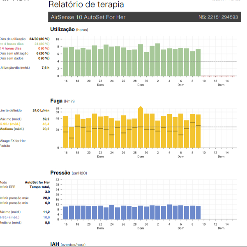Click the pressure 'Mediana (méd.)' 8,8 value
The height and width of the screenshot is (247, 247).
(47, 222)
